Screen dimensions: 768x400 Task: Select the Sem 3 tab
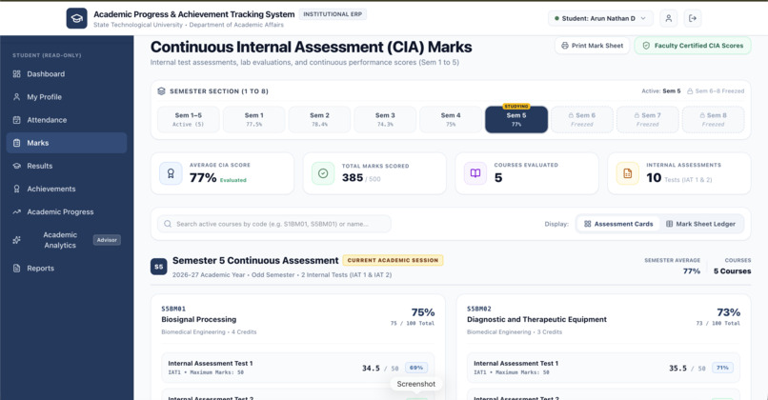pyautogui.click(x=385, y=119)
